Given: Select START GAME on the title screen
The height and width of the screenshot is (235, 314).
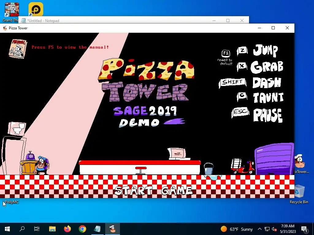Looking at the screenshot, I should 154,190.
